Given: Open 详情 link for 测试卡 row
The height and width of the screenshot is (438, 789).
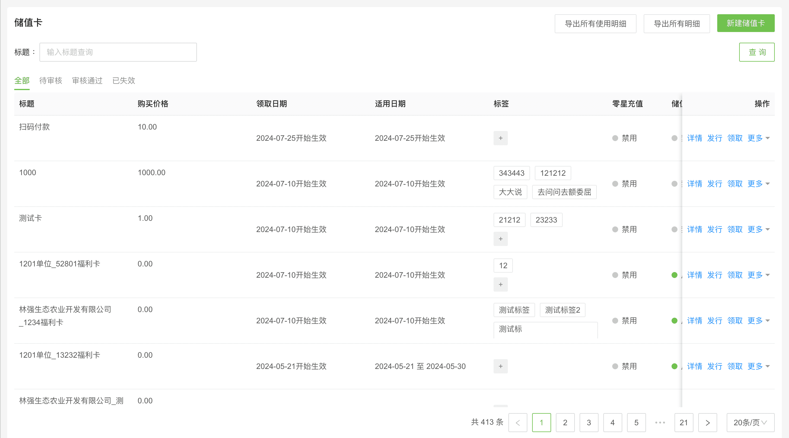Looking at the screenshot, I should coord(694,229).
